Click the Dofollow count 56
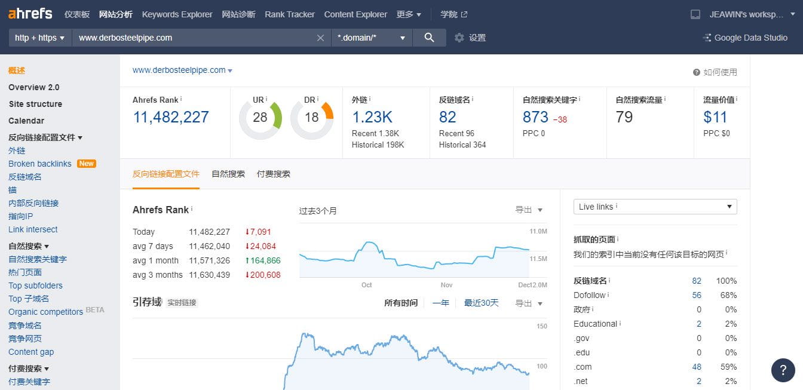Viewport: 803px width, 390px height. tap(697, 295)
